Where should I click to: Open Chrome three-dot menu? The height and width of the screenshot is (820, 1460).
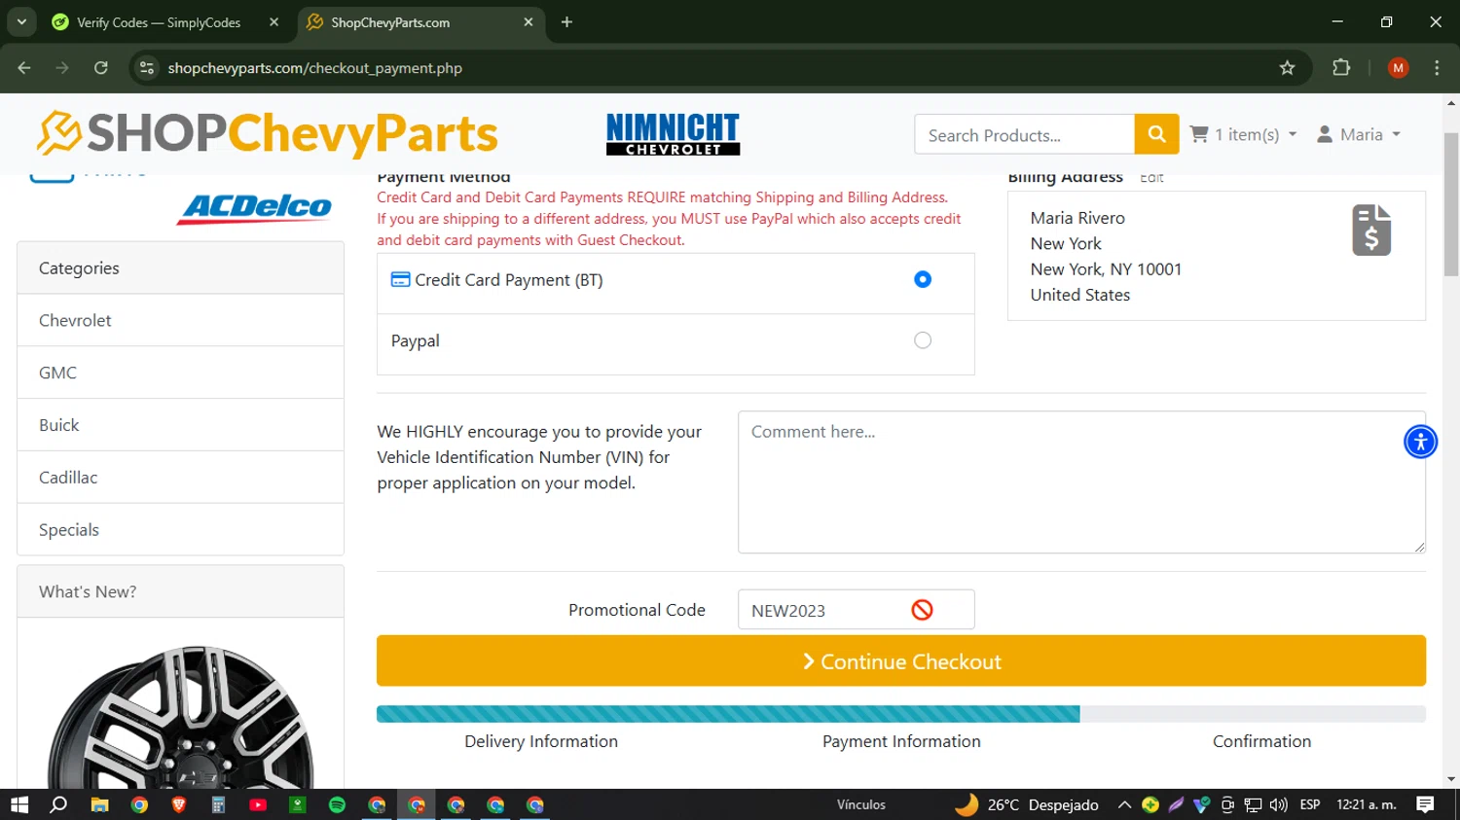1437,68
